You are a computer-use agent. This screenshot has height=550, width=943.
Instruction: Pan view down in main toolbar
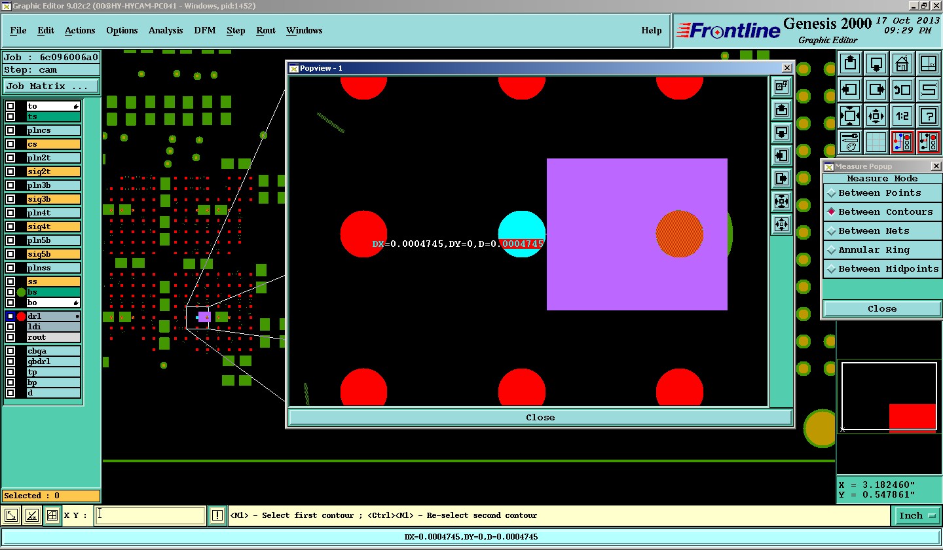pos(876,64)
